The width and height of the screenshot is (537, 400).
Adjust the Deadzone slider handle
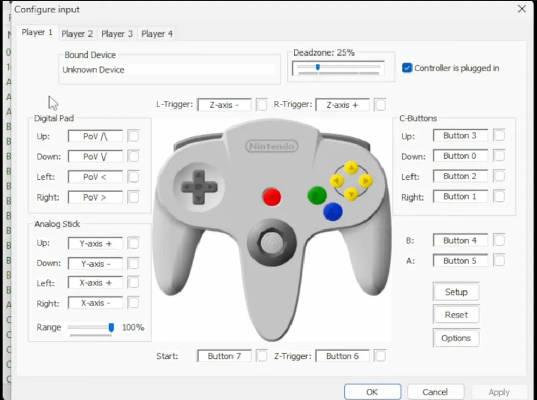click(318, 67)
